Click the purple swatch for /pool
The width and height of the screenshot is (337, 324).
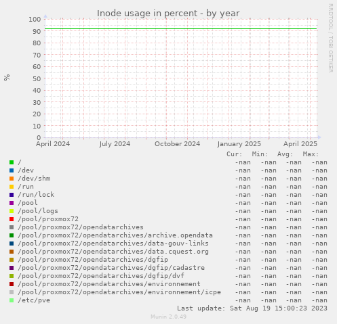[x=12, y=203]
